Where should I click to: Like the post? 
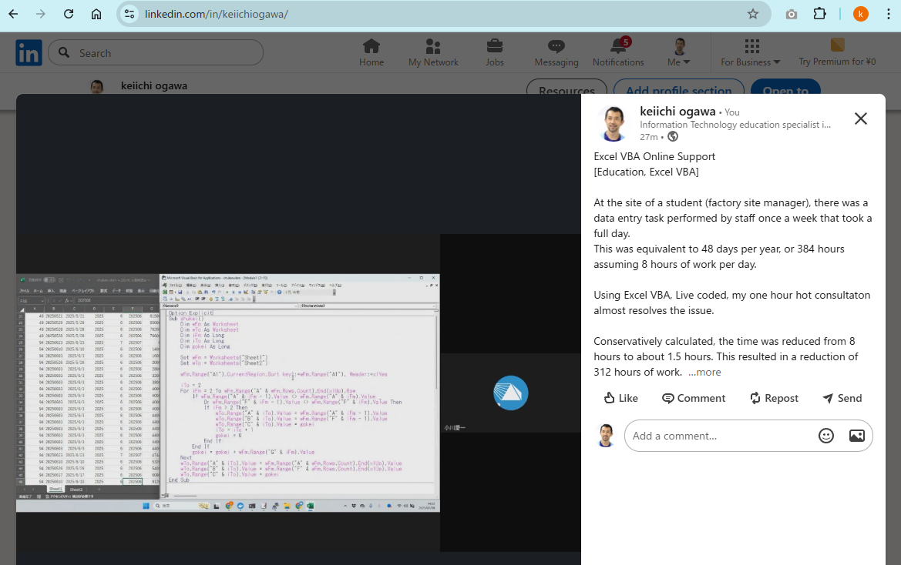click(620, 398)
